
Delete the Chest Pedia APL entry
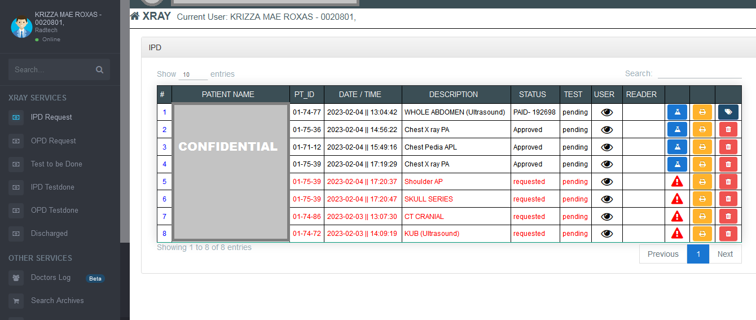click(x=728, y=147)
